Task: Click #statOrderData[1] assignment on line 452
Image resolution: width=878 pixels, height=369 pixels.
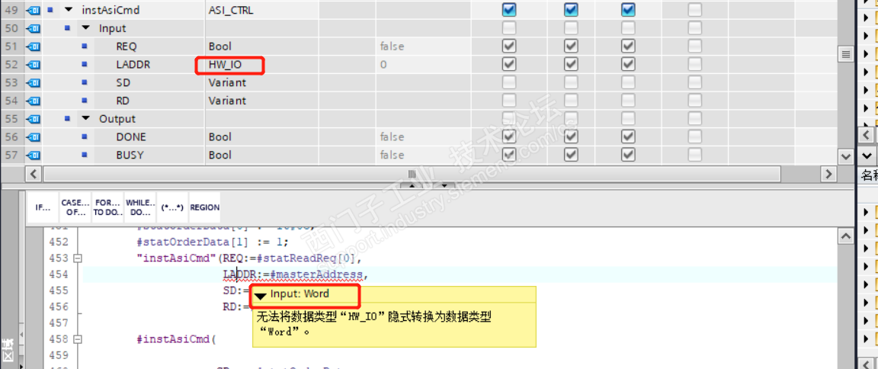Action: [x=213, y=242]
